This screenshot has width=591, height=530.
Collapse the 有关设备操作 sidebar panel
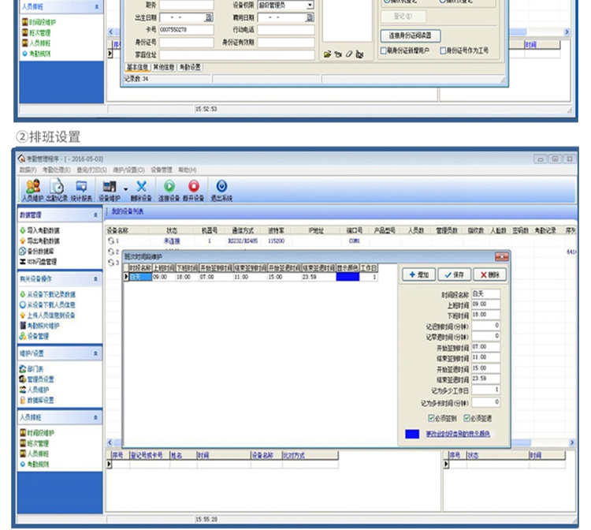pos(96,278)
